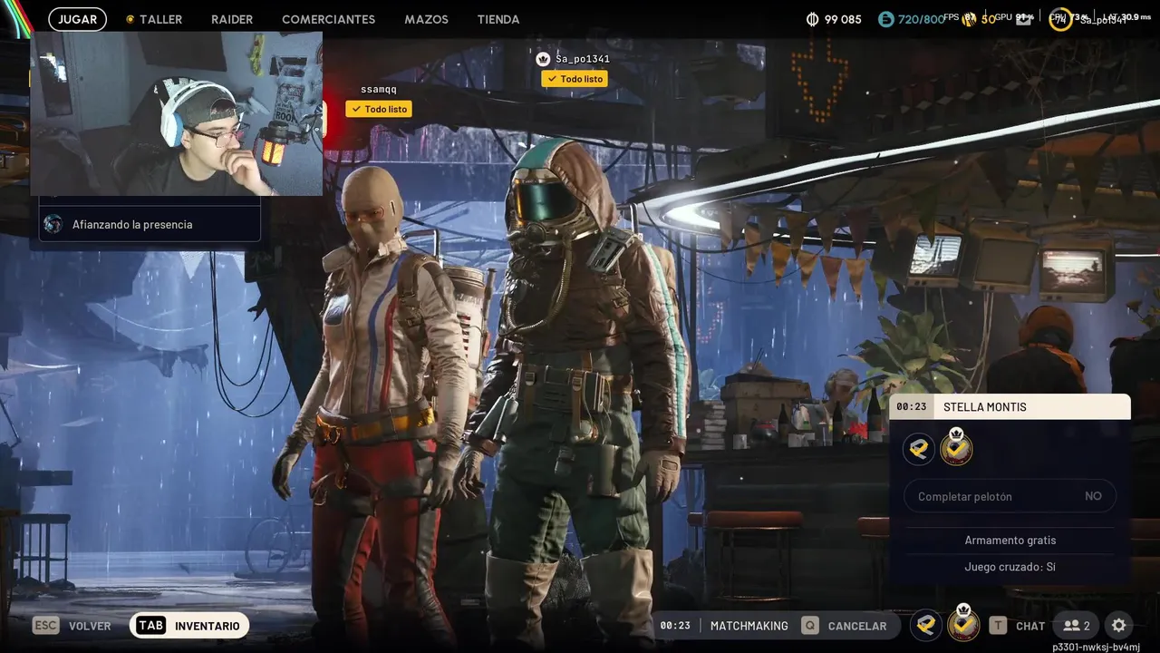Click the quest icon beside Afianzando la presencia

pos(53,224)
